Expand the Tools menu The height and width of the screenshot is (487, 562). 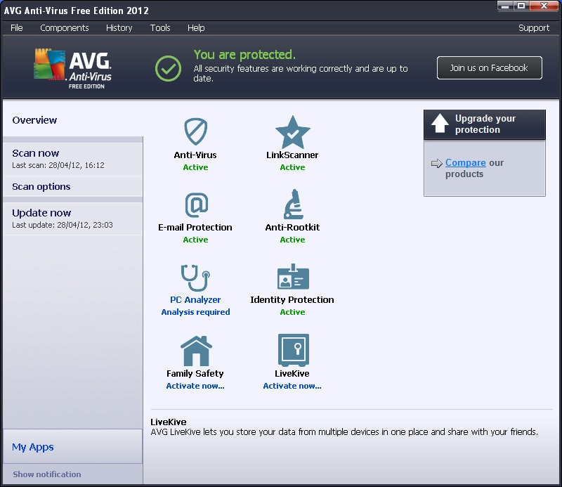(x=160, y=28)
